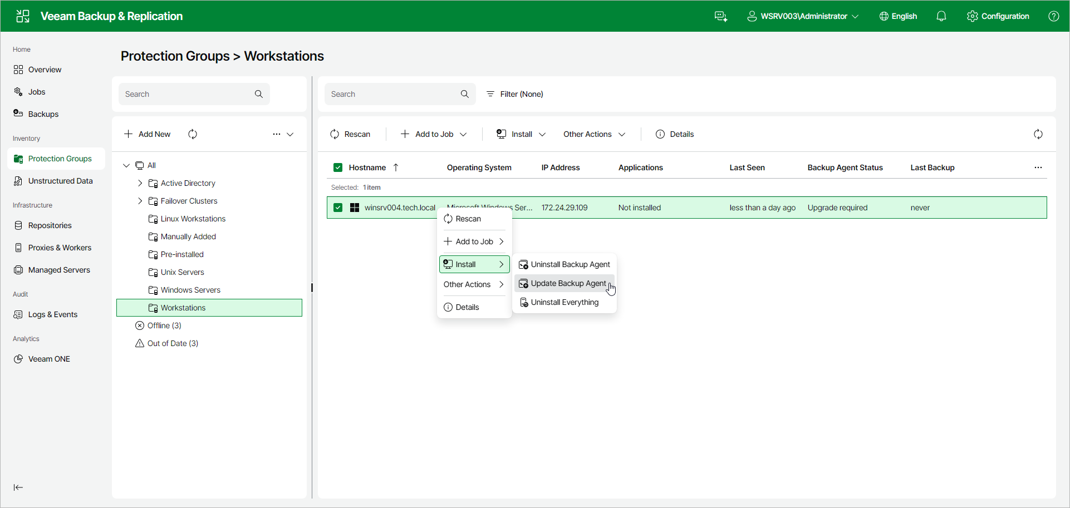Image resolution: width=1070 pixels, height=508 pixels.
Task: Open the notifications bell
Action: tap(941, 16)
